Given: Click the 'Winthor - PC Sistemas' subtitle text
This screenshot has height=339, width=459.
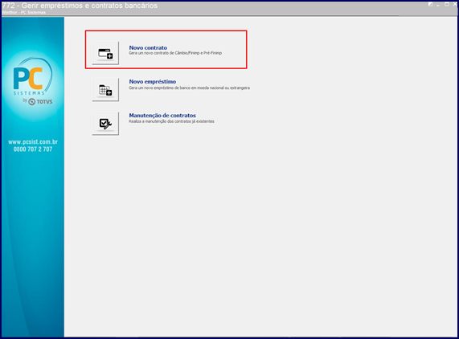Looking at the screenshot, I should [x=23, y=12].
